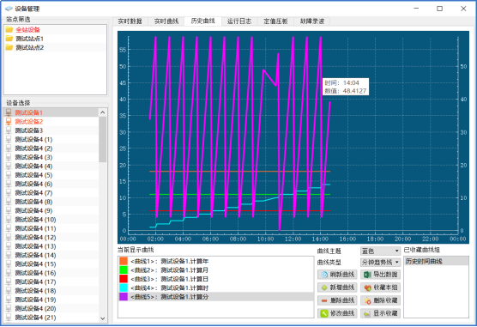This screenshot has height=327, width=477.
Task: Click the purple swatch for 曲线5
Action: (x=124, y=297)
